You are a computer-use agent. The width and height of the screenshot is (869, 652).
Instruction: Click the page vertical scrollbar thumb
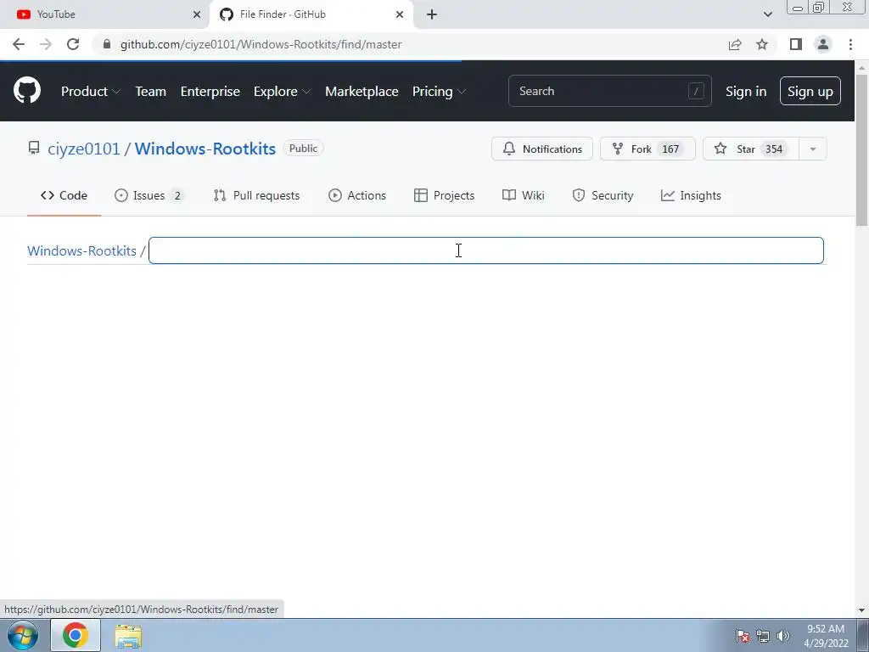(861, 149)
